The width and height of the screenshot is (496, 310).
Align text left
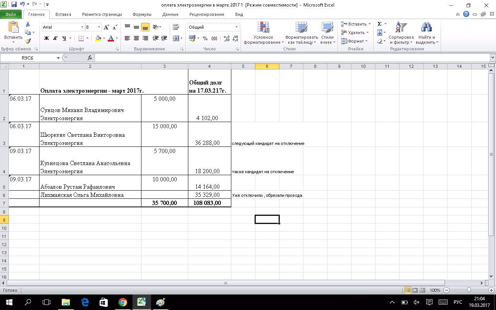click(127, 38)
